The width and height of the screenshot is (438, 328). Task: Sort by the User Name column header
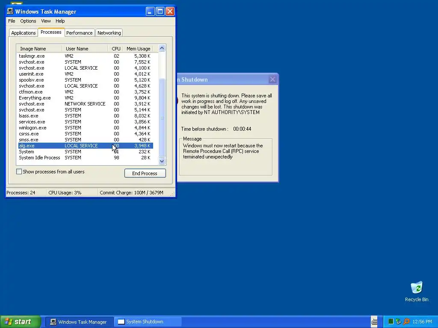click(85, 49)
